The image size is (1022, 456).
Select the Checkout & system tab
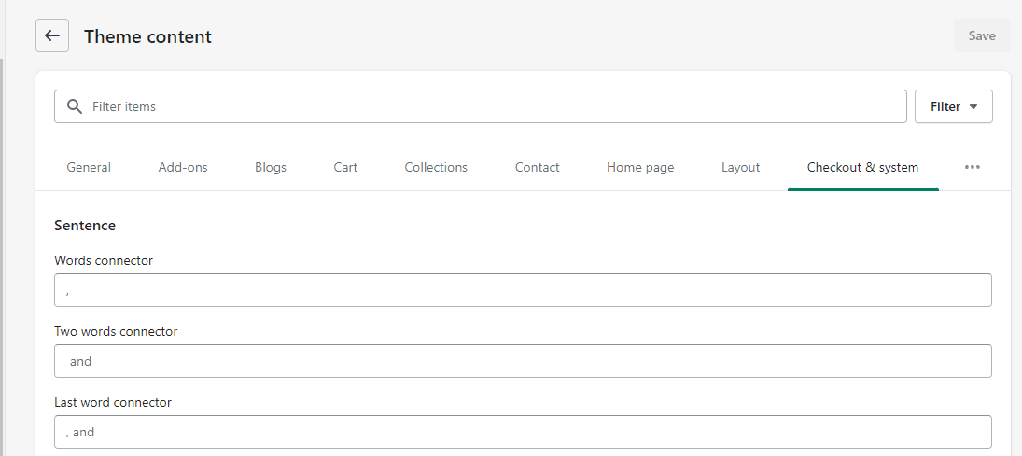pyautogui.click(x=863, y=168)
